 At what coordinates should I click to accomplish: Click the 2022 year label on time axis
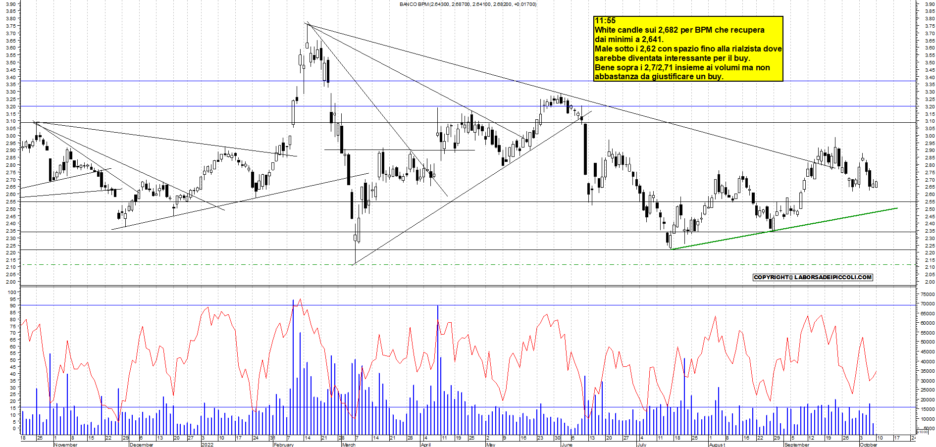[208, 445]
